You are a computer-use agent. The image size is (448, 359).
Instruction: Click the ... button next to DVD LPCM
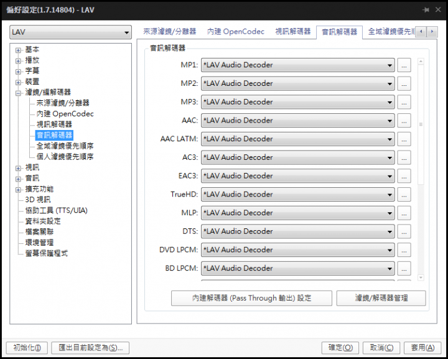pyautogui.click(x=404, y=250)
